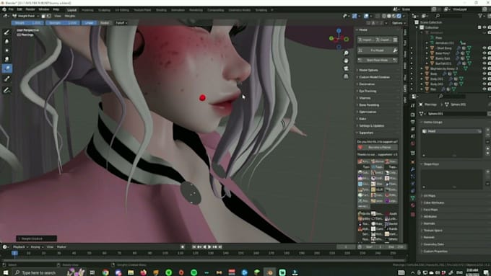Click the Become a Patron button

(x=378, y=147)
